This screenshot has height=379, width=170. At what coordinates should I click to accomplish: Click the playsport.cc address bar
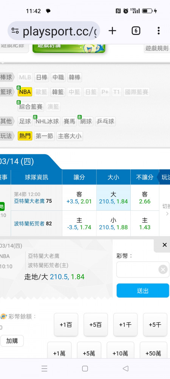click(x=54, y=31)
